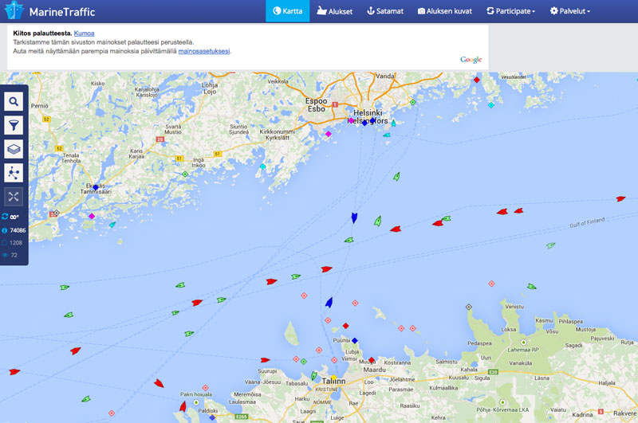Expand the Participate dropdown
Screen dimensions: 638x423
click(x=510, y=11)
